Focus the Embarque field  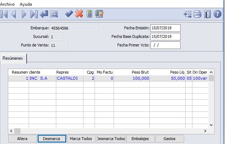click(74, 28)
